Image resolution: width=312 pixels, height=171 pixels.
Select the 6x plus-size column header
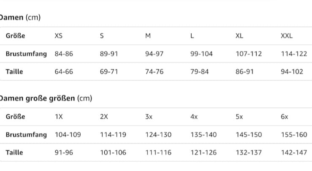285,117
